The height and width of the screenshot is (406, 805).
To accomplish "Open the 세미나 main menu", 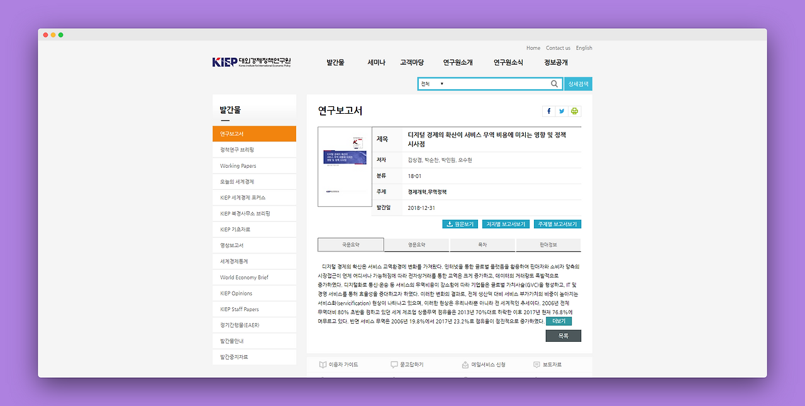I will tap(376, 62).
